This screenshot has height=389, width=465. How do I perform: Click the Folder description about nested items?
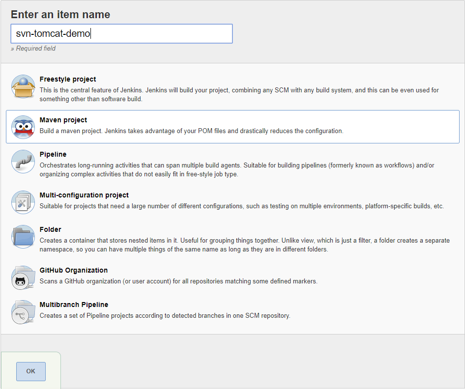(245, 245)
